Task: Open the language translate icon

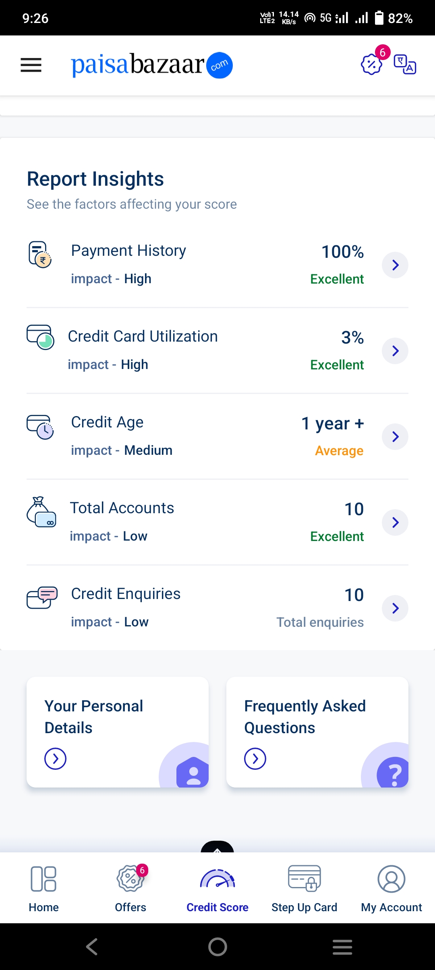Action: 405,64
